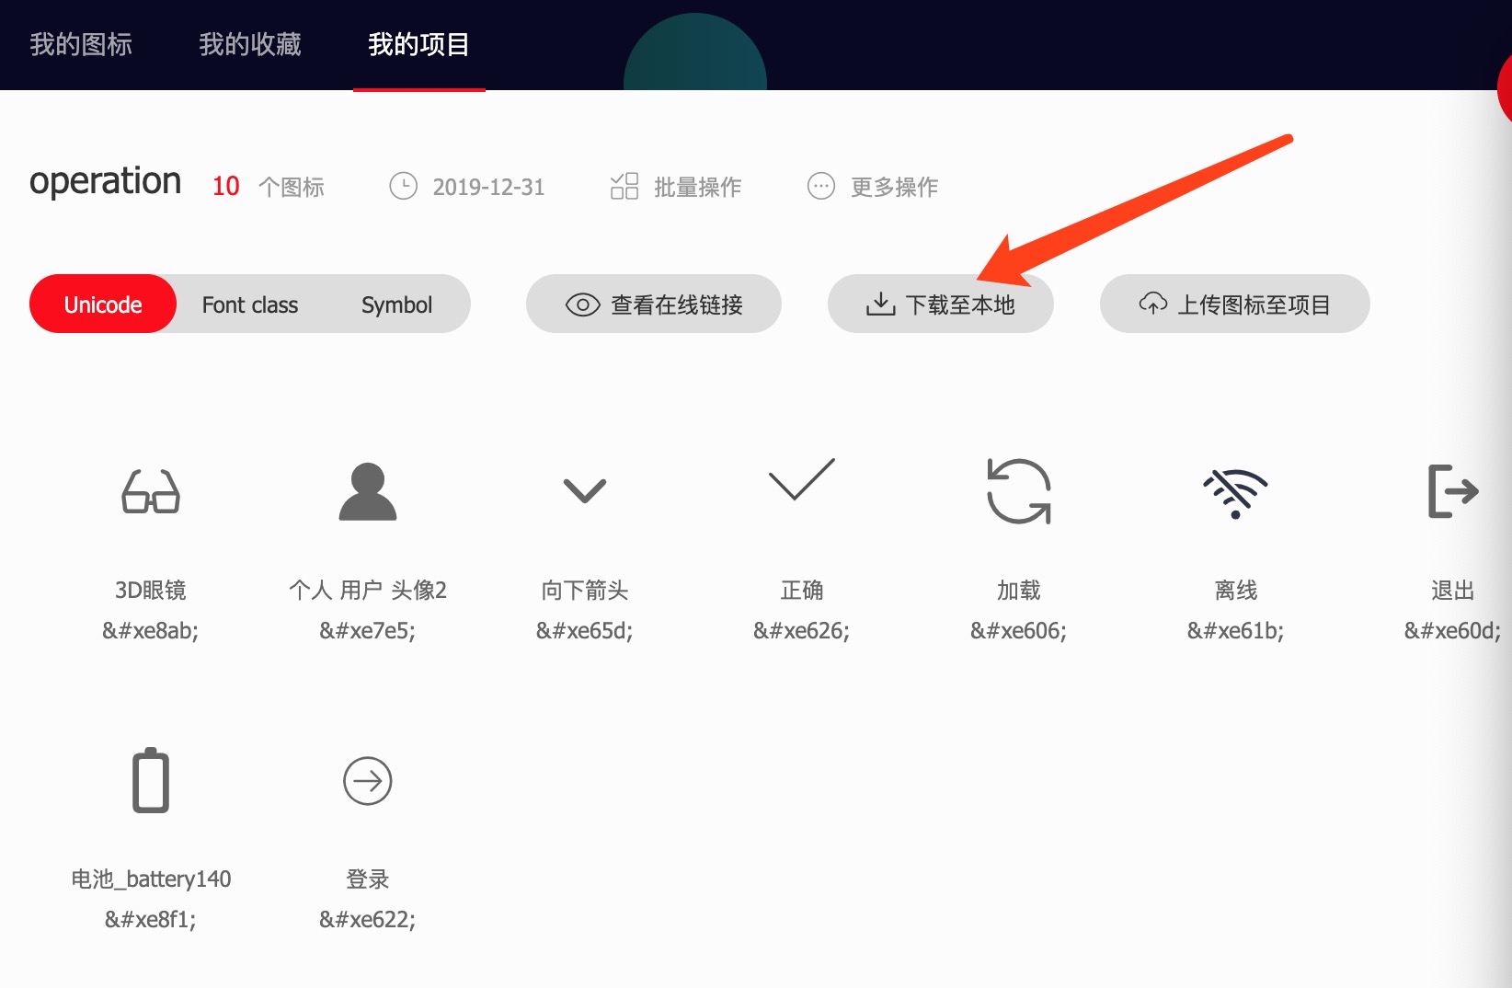Expand options via the clock date icon

click(x=404, y=186)
